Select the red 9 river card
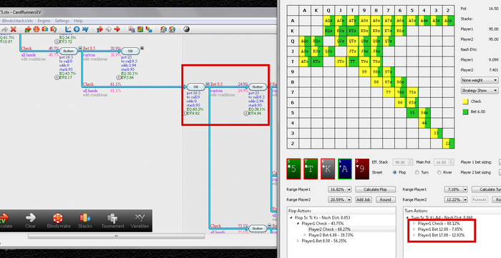Image resolution: width=501 pixels, height=258 pixels. [361, 169]
